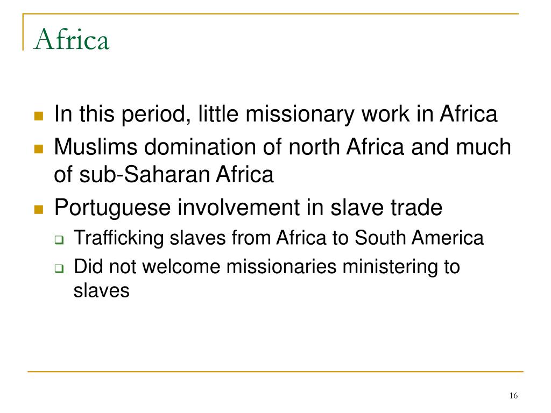Click the bullet beside 'Muslims domination'
Screen dimensions: 551x413
39,149
